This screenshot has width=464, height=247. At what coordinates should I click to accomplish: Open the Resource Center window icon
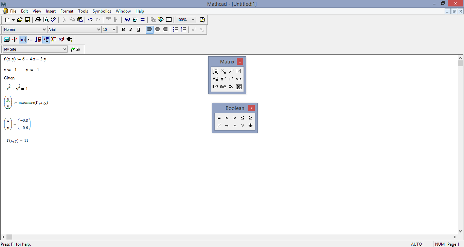[169, 20]
